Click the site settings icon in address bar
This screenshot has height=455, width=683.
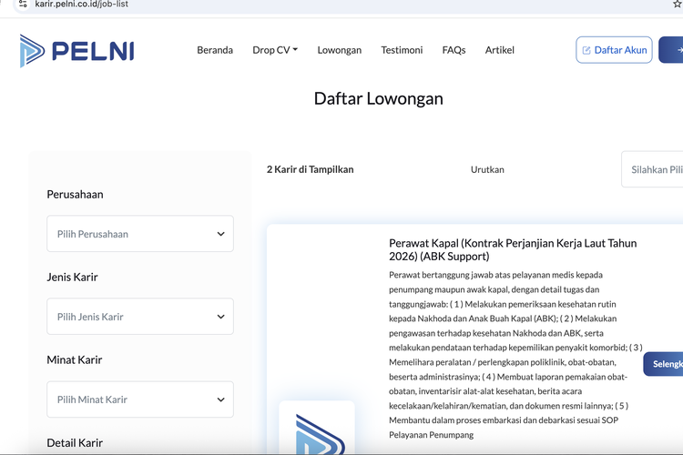pyautogui.click(x=23, y=4)
